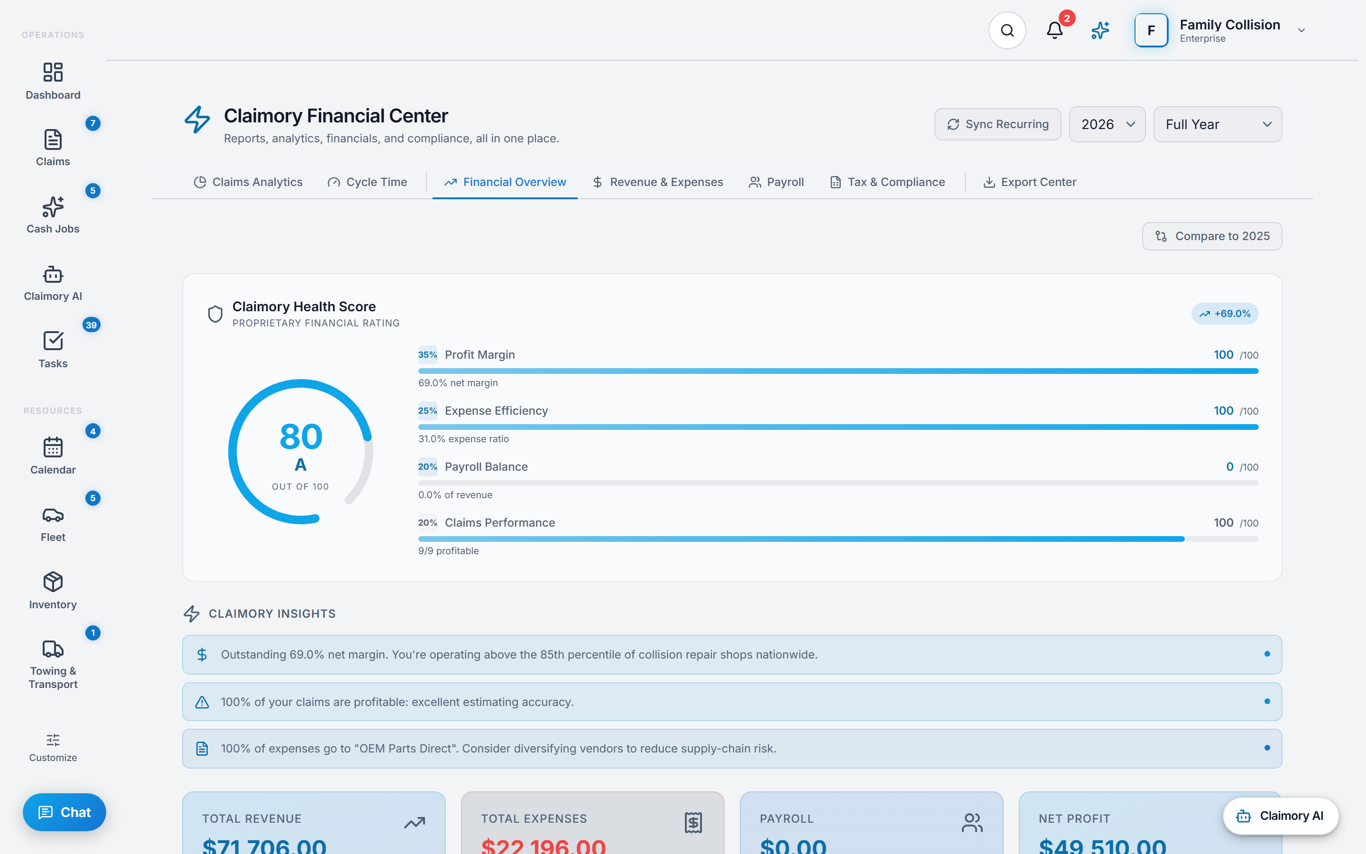This screenshot has width=1366, height=854.
Task: Click the Family Collision F avatar
Action: coord(1151,30)
